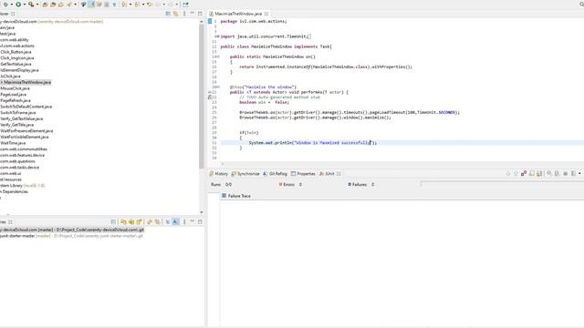Select MaximizeTheWindow.java in Package Explorer

point(26,82)
